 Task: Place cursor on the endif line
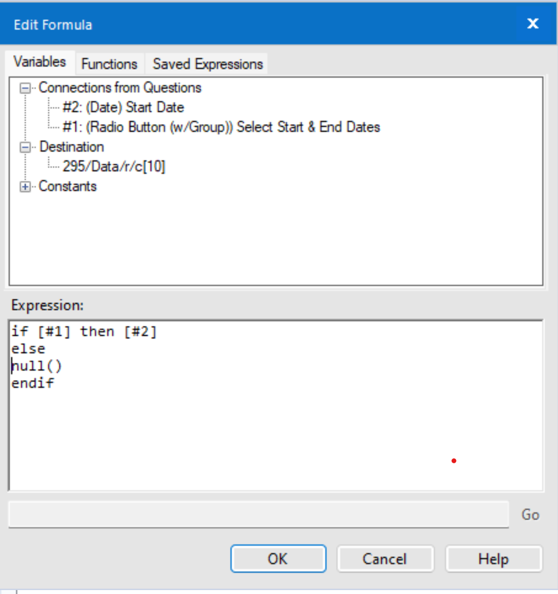(33, 383)
